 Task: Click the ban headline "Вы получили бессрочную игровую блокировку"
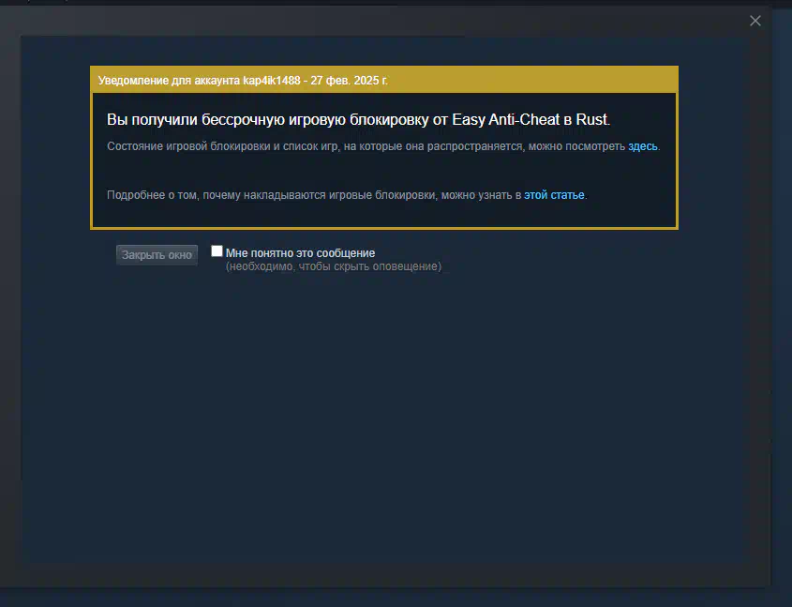[268, 120]
